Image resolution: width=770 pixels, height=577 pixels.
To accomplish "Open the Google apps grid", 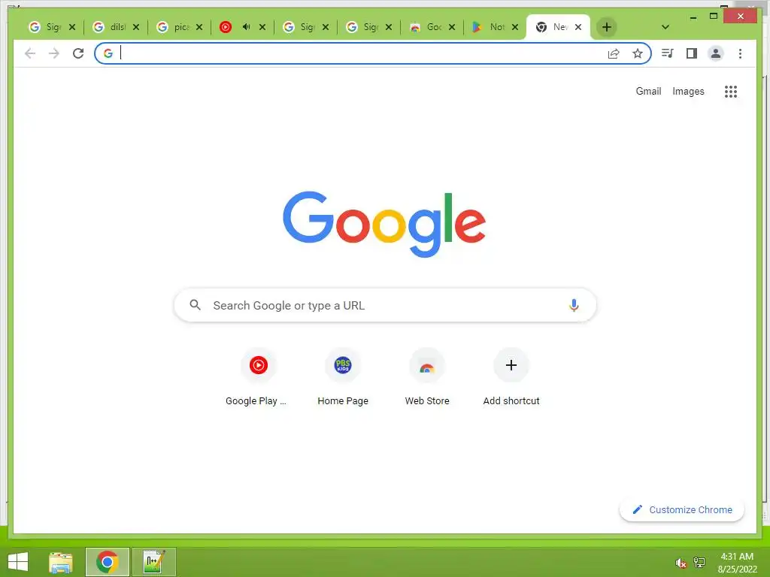I will point(731,91).
